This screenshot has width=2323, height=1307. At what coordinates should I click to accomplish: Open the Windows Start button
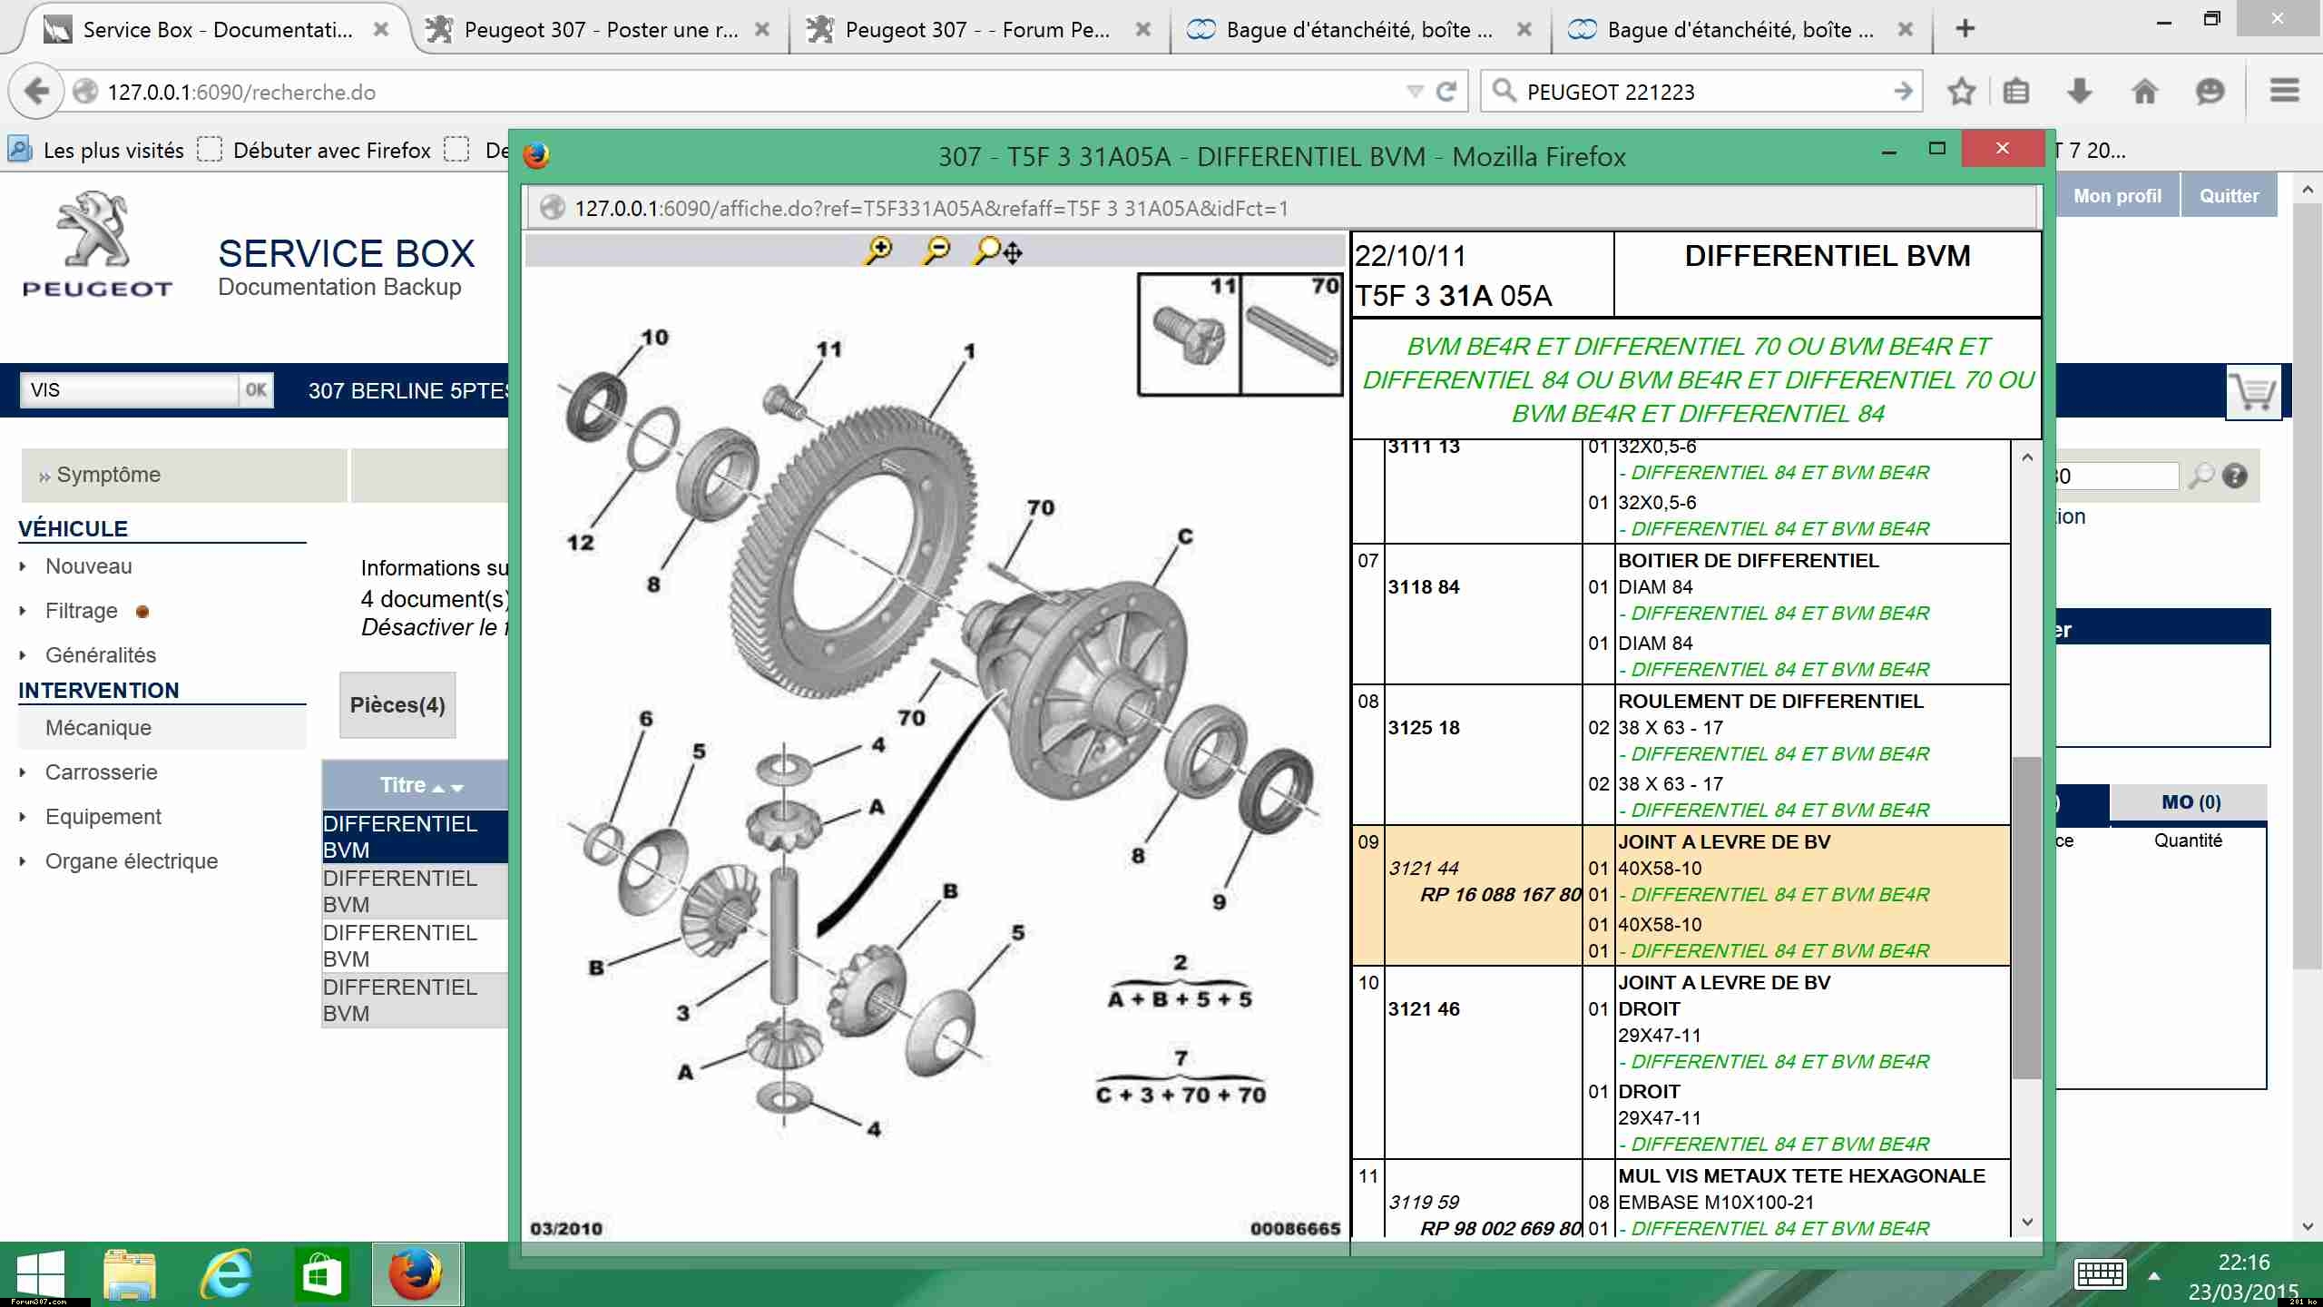41,1274
